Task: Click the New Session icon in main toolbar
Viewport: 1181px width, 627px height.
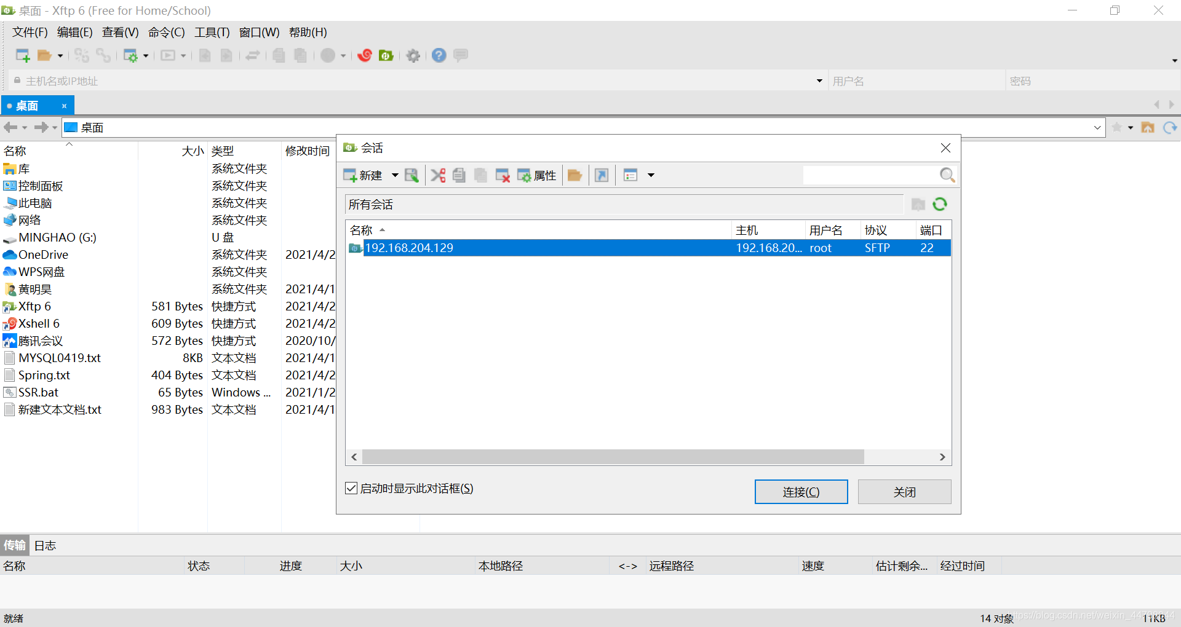Action: (23, 56)
